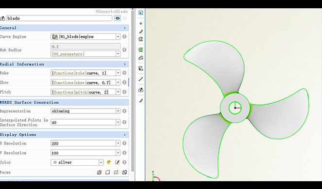Open the Skew value dropdown arrow

pyautogui.click(x=118, y=82)
